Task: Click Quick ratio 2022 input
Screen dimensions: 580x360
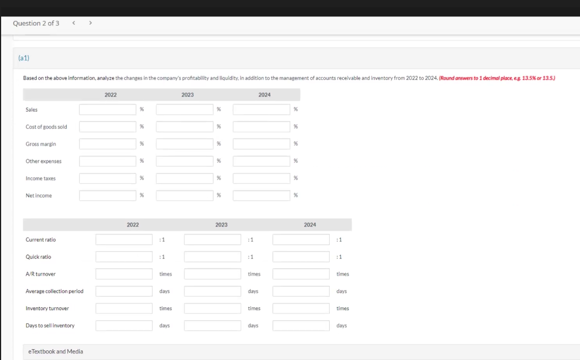Action: point(124,257)
